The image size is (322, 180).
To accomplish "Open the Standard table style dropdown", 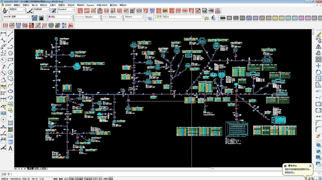I will pyautogui.click(x=65, y=10).
